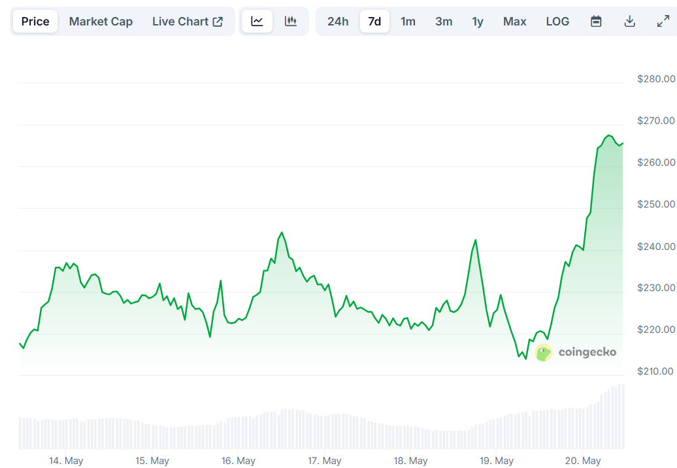
Task: Click the 15. May date label
Action: 152,461
